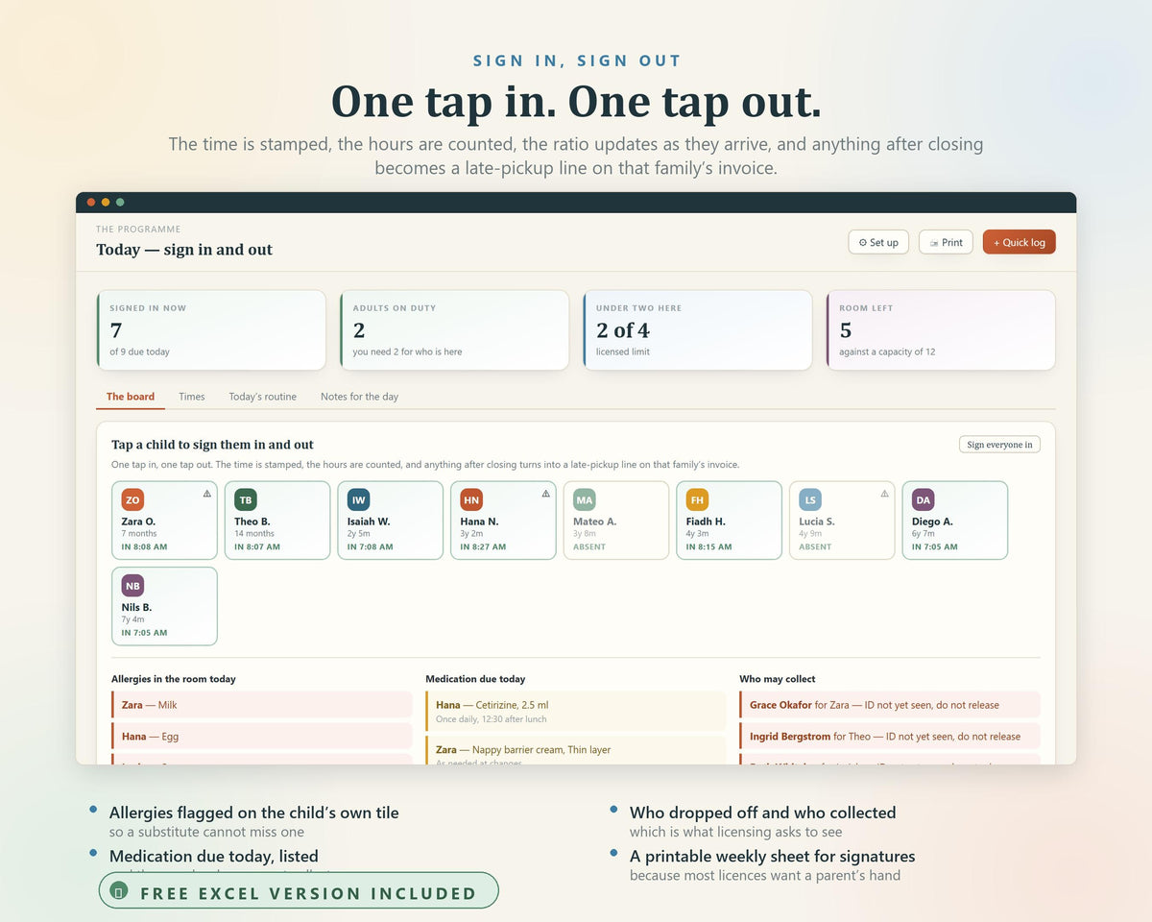Select Hana — Cetirizine, 2.5 ml medication
The image size is (1152, 922).
pos(576,712)
